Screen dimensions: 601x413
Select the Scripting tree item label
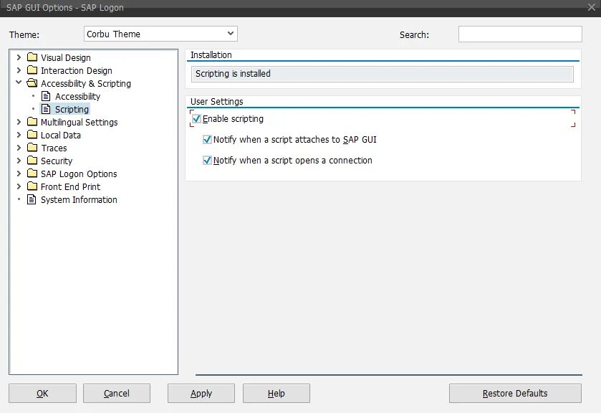pos(72,110)
